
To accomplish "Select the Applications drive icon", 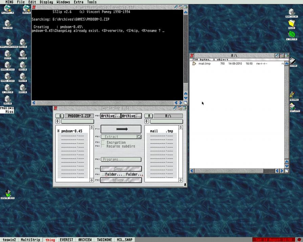I will tap(8, 43).
